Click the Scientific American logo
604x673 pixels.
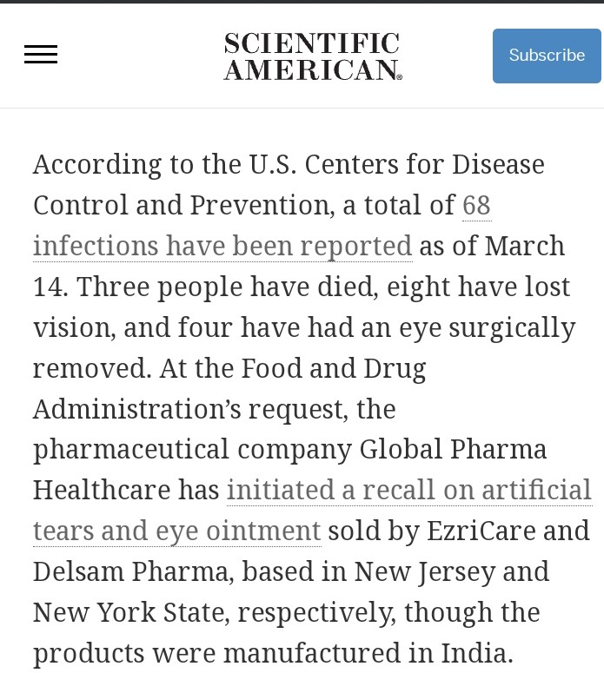pyautogui.click(x=313, y=56)
